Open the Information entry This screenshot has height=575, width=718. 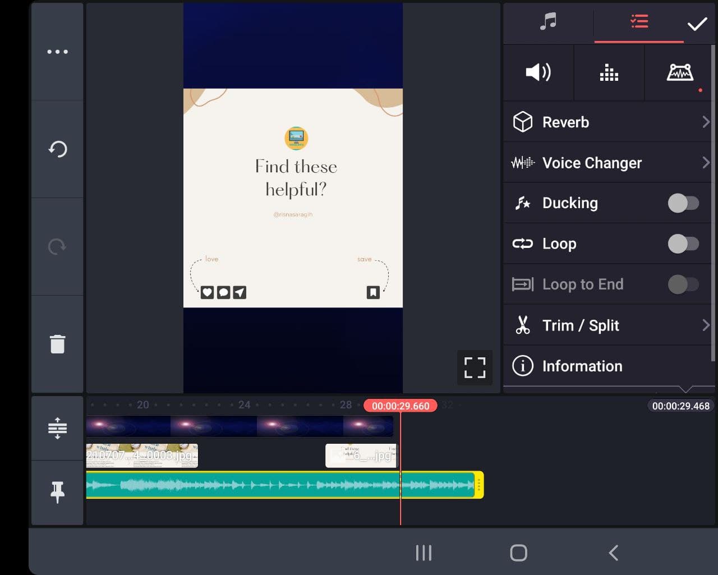[x=608, y=366]
